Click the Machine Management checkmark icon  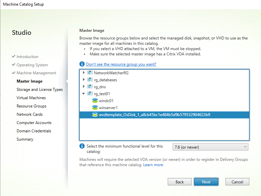pos(14,73)
